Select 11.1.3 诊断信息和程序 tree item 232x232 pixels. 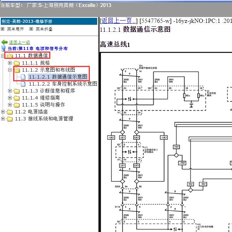coord(48,91)
